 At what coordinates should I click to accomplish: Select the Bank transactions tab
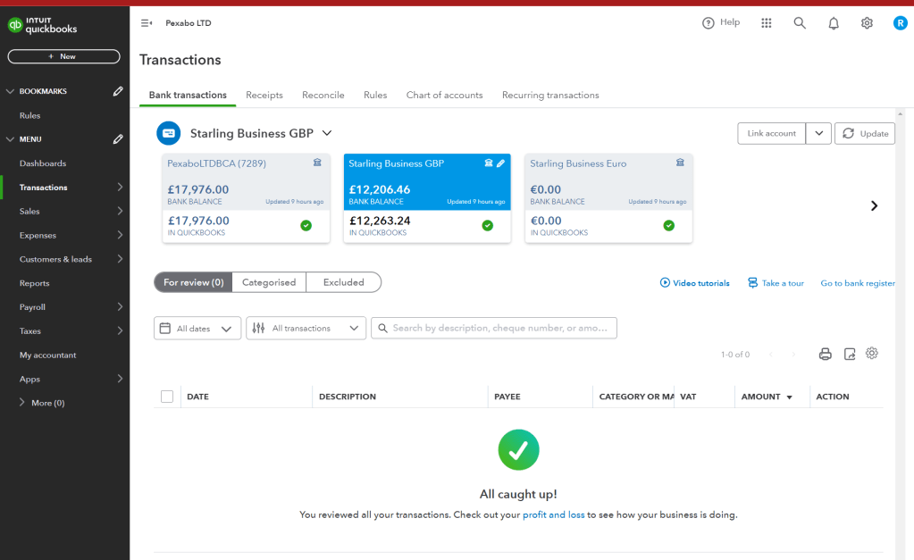(188, 95)
